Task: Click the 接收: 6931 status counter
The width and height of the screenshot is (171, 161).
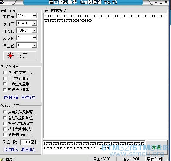Action: (131, 159)
